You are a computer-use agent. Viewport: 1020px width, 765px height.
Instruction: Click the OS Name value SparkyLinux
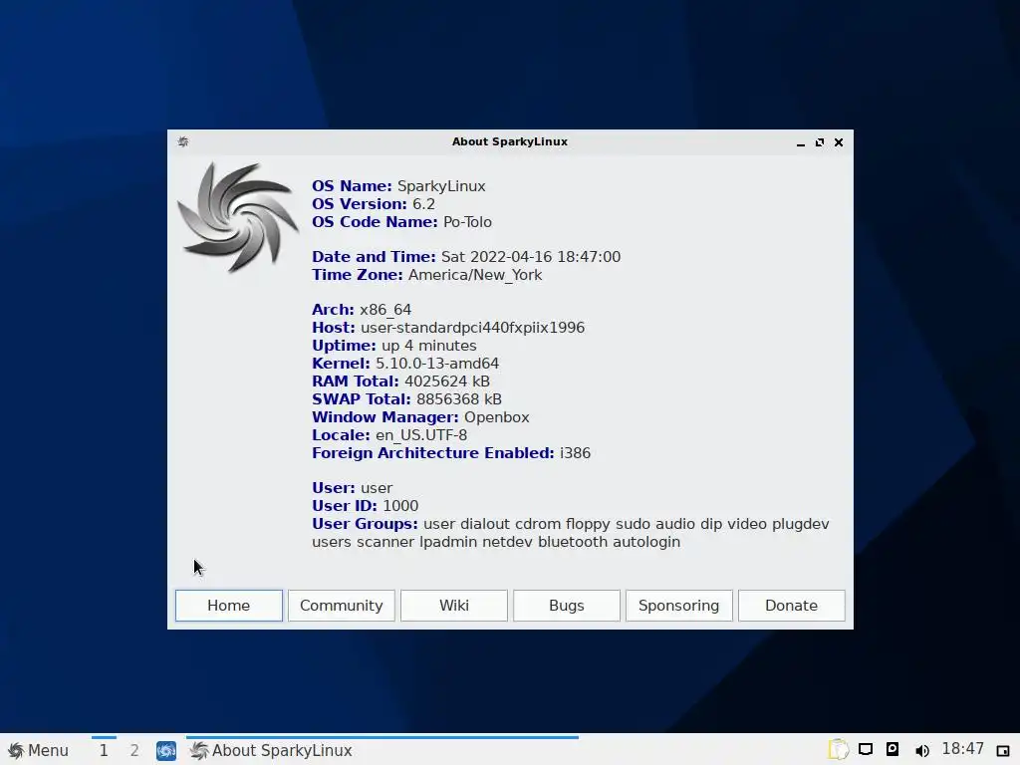pos(441,186)
